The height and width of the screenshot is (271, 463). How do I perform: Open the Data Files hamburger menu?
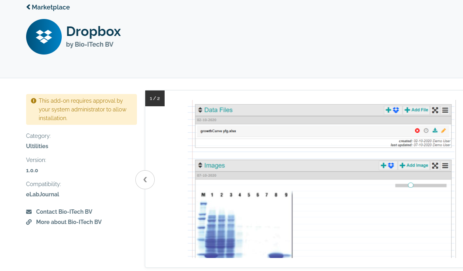coord(445,110)
